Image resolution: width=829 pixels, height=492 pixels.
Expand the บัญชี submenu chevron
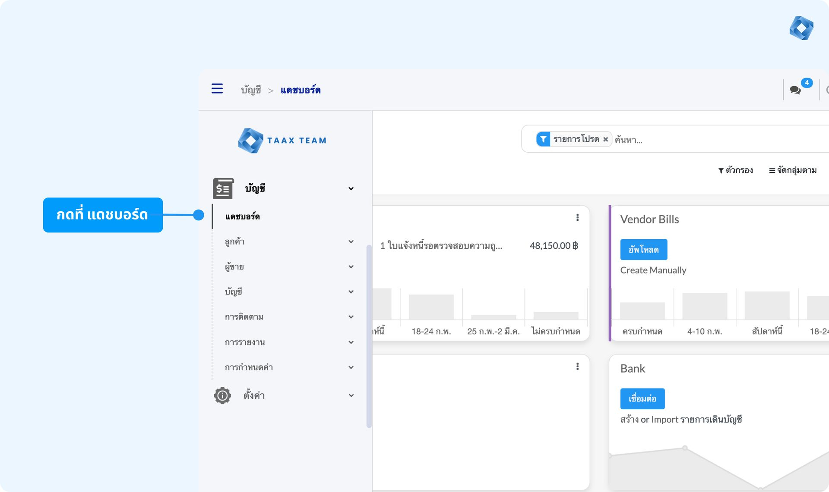click(351, 292)
